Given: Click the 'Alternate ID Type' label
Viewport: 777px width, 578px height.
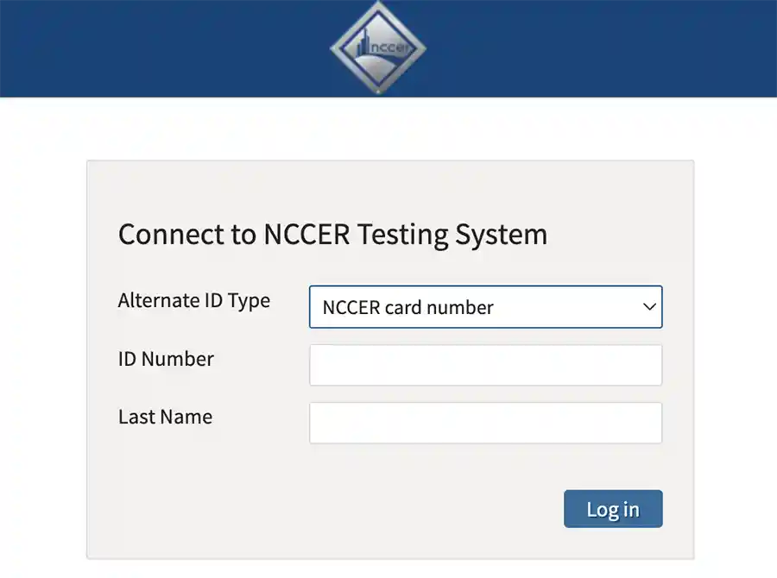Looking at the screenshot, I should [x=193, y=300].
